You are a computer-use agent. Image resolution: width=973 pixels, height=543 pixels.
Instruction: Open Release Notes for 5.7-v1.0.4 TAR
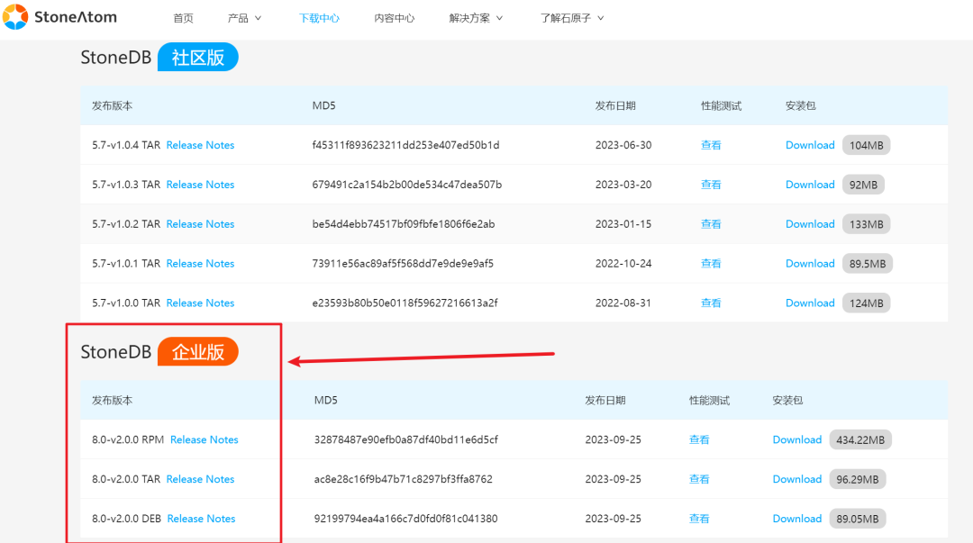(x=200, y=145)
